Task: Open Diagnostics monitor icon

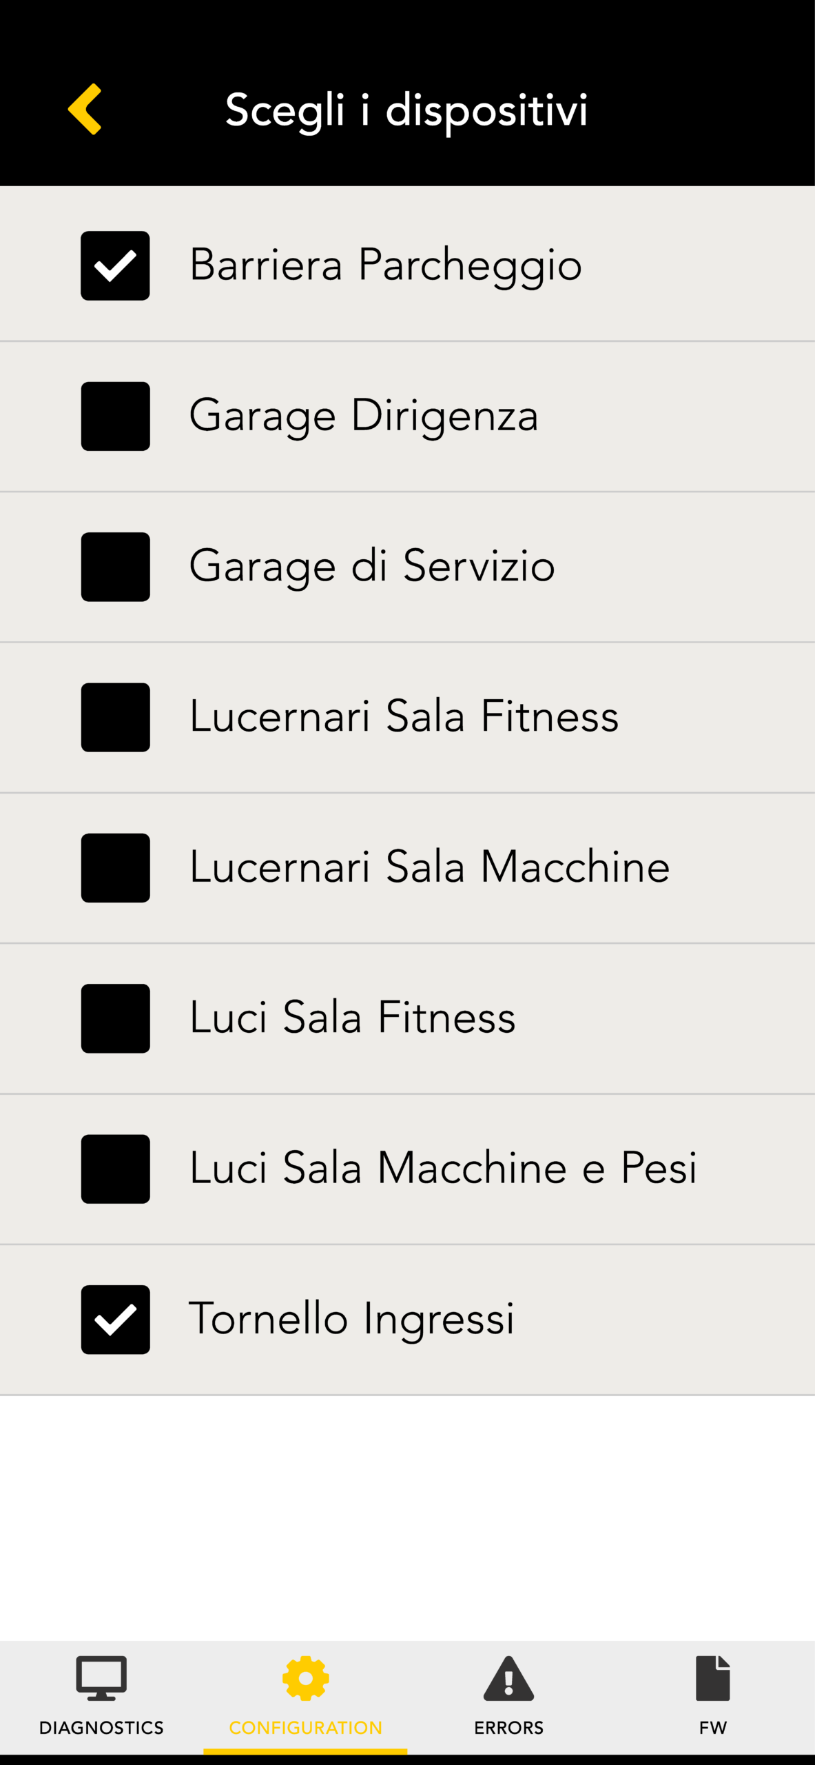Action: [x=101, y=1678]
